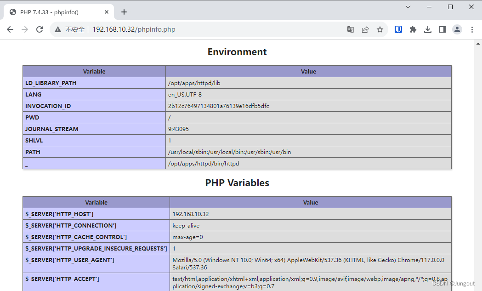Click $_SERVER['HTTP_UPGRADE_INSECURE_REQUESTS'] cell
This screenshot has width=482, height=291.
[96, 249]
